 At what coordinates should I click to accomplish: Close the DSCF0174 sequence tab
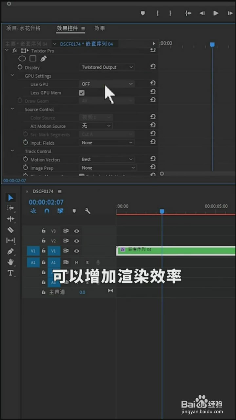click(27, 192)
